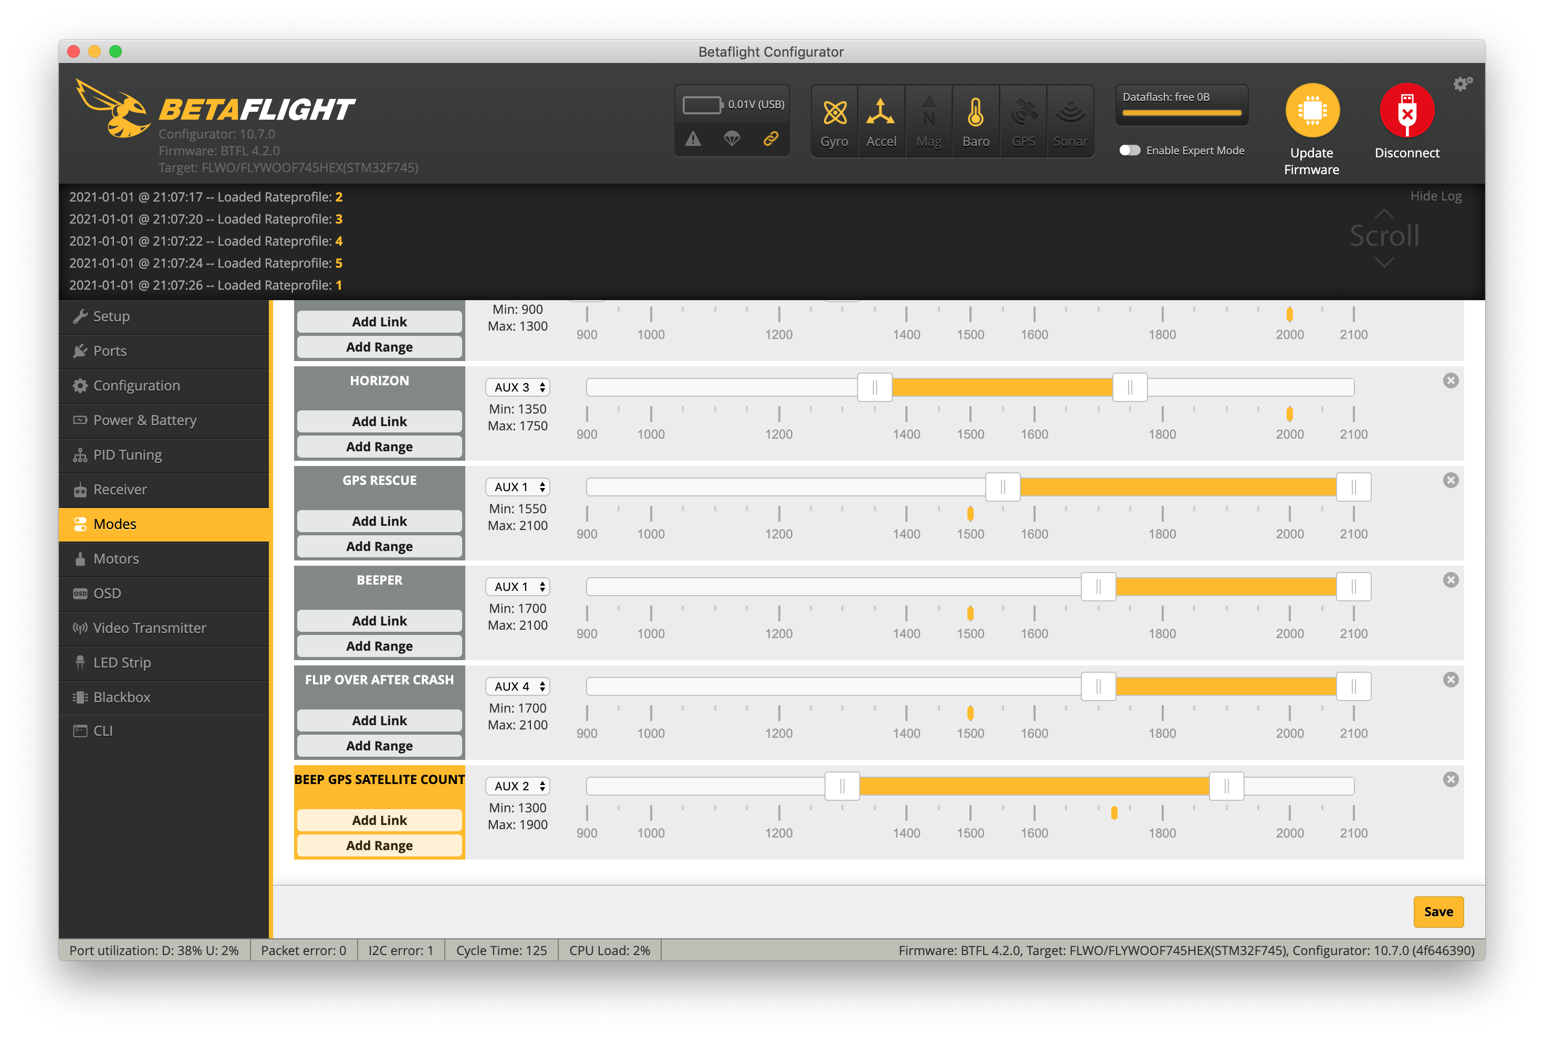Click the Save button

point(1438,912)
